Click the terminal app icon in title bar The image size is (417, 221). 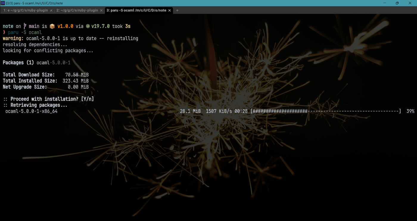click(3, 3)
